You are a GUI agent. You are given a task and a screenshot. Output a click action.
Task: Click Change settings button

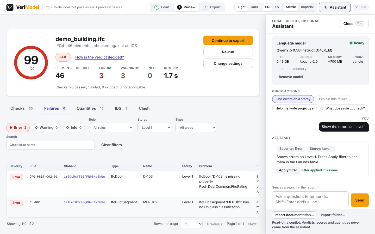pos(228,63)
